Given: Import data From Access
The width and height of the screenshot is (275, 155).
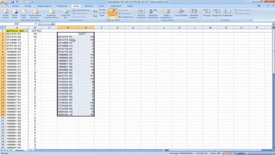Looking at the screenshot, I should pyautogui.click(x=6, y=13).
